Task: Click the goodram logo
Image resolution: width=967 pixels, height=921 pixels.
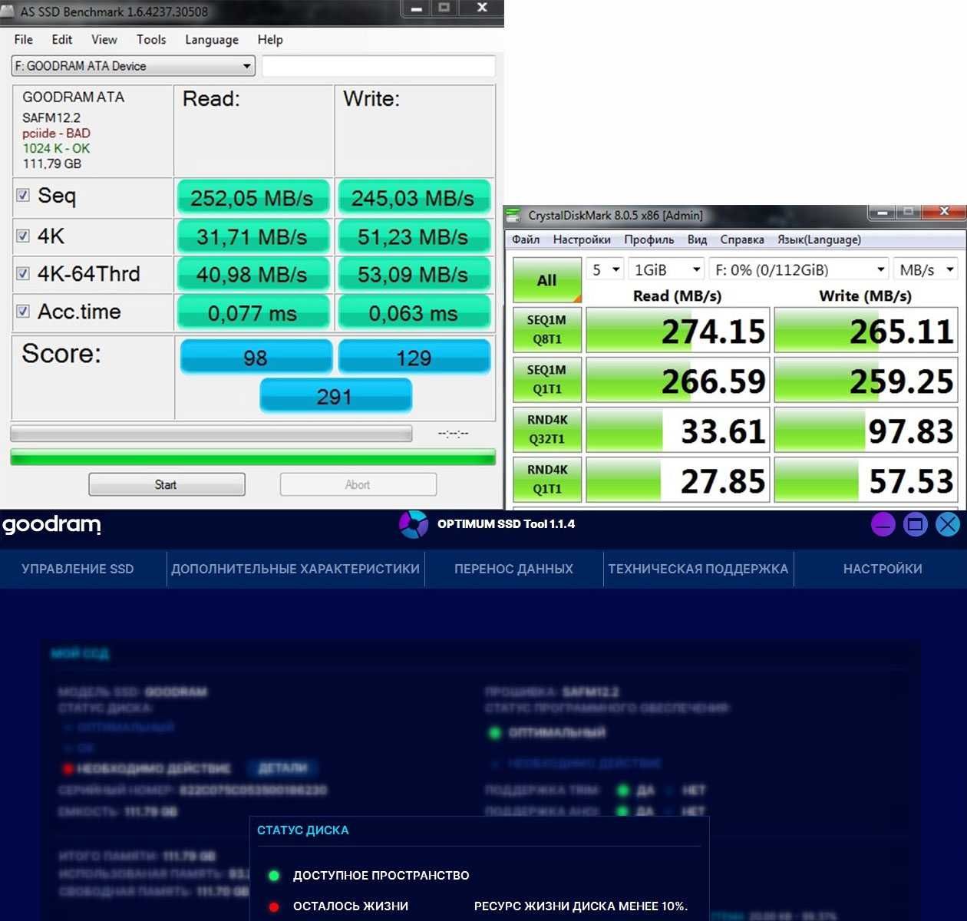Action: coord(51,525)
